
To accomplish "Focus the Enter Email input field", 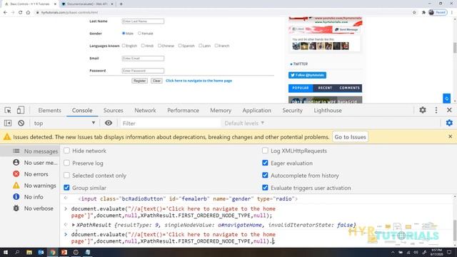I will 143,59.
